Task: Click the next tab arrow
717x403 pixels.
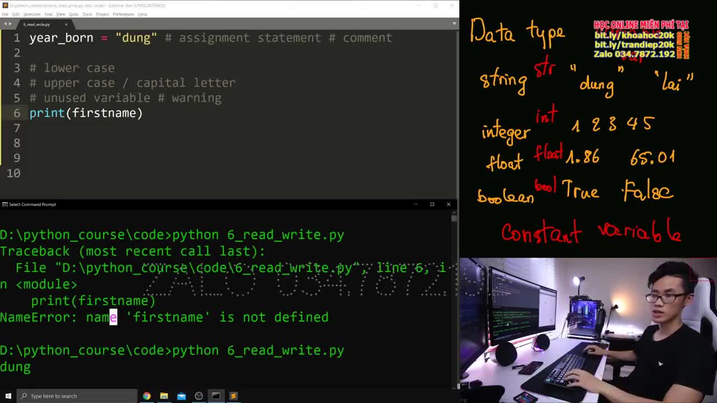Action: (11, 24)
